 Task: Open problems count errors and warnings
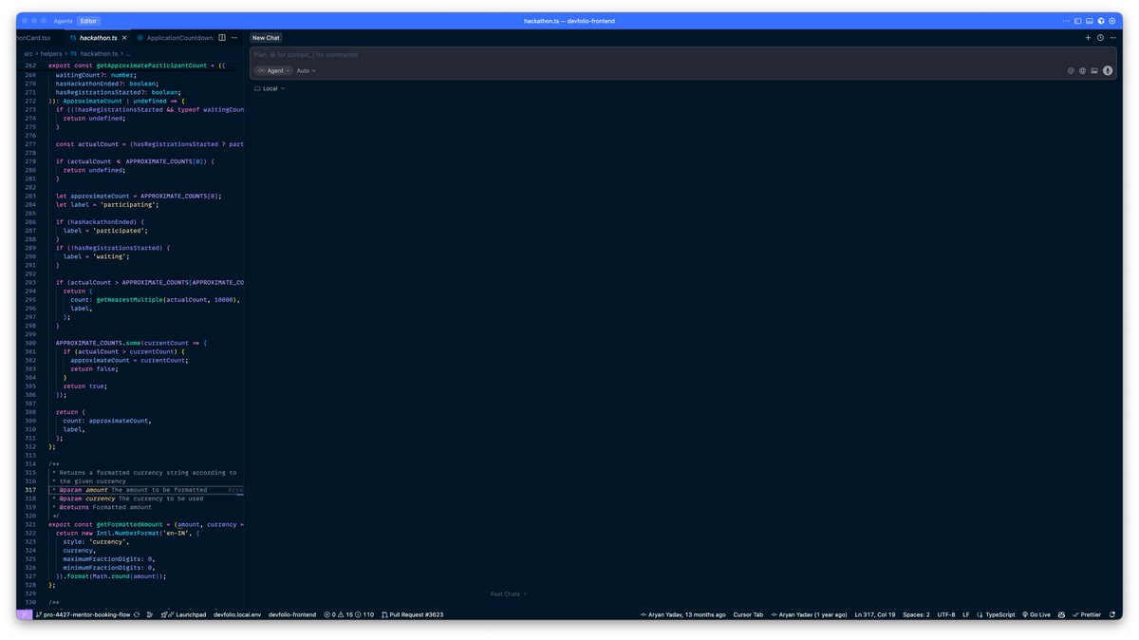pyautogui.click(x=349, y=614)
